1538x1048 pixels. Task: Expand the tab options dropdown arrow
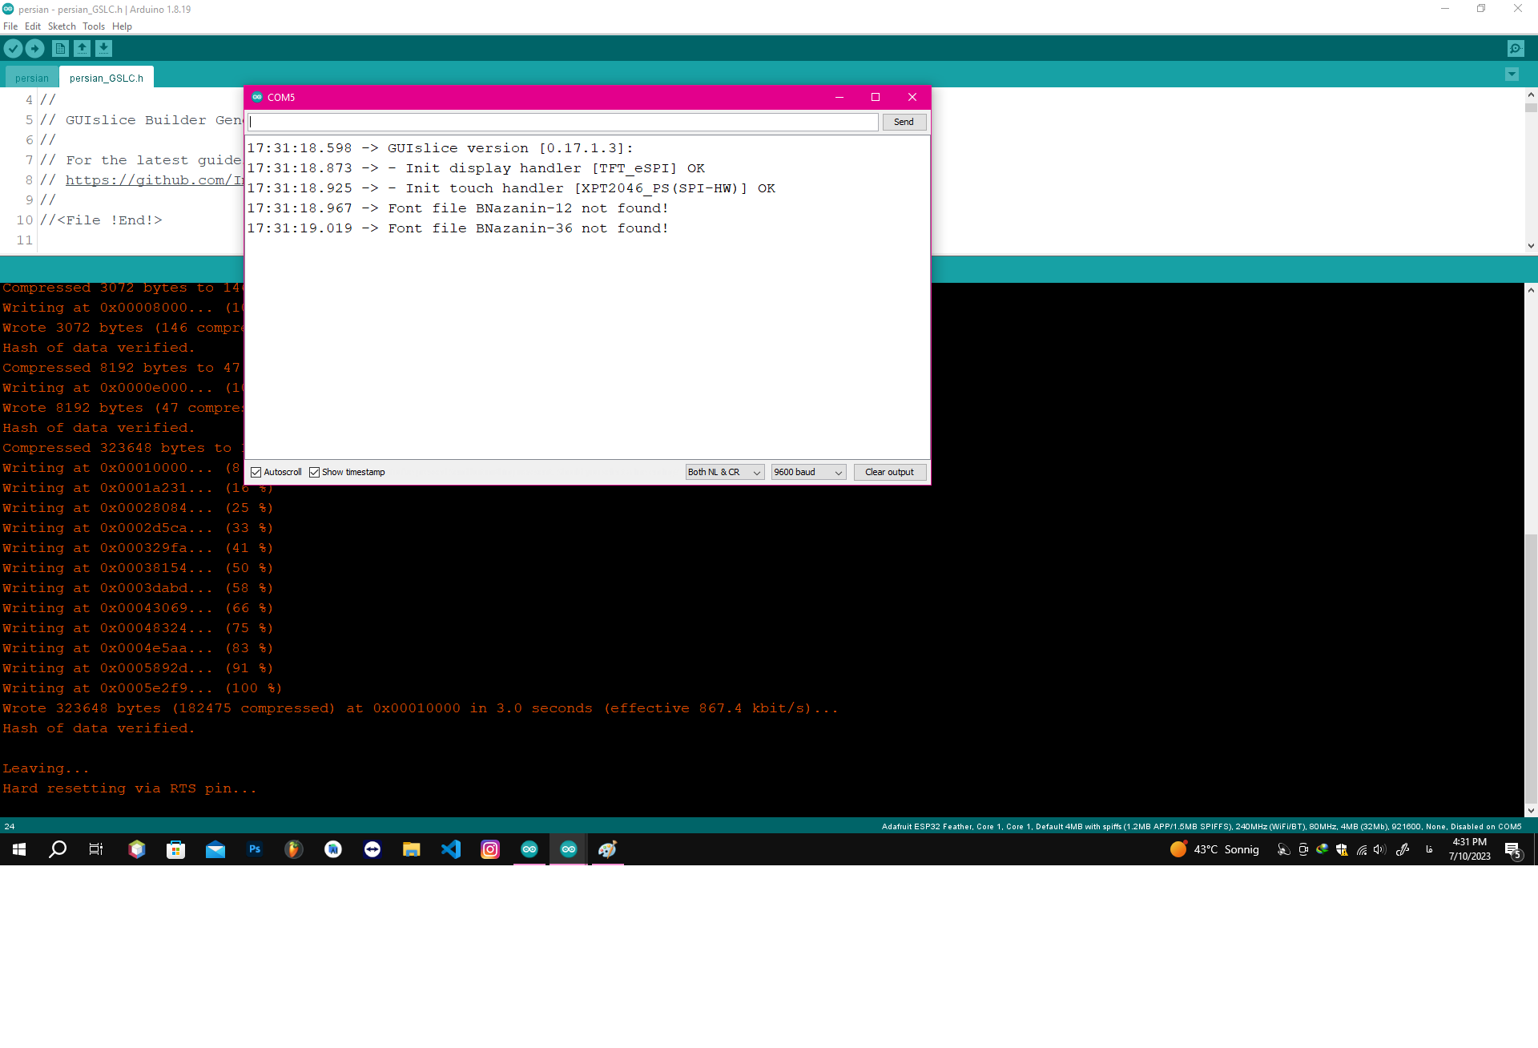click(x=1512, y=75)
